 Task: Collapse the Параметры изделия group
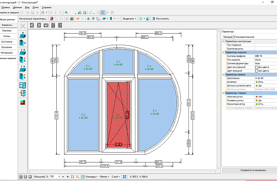click(223, 53)
